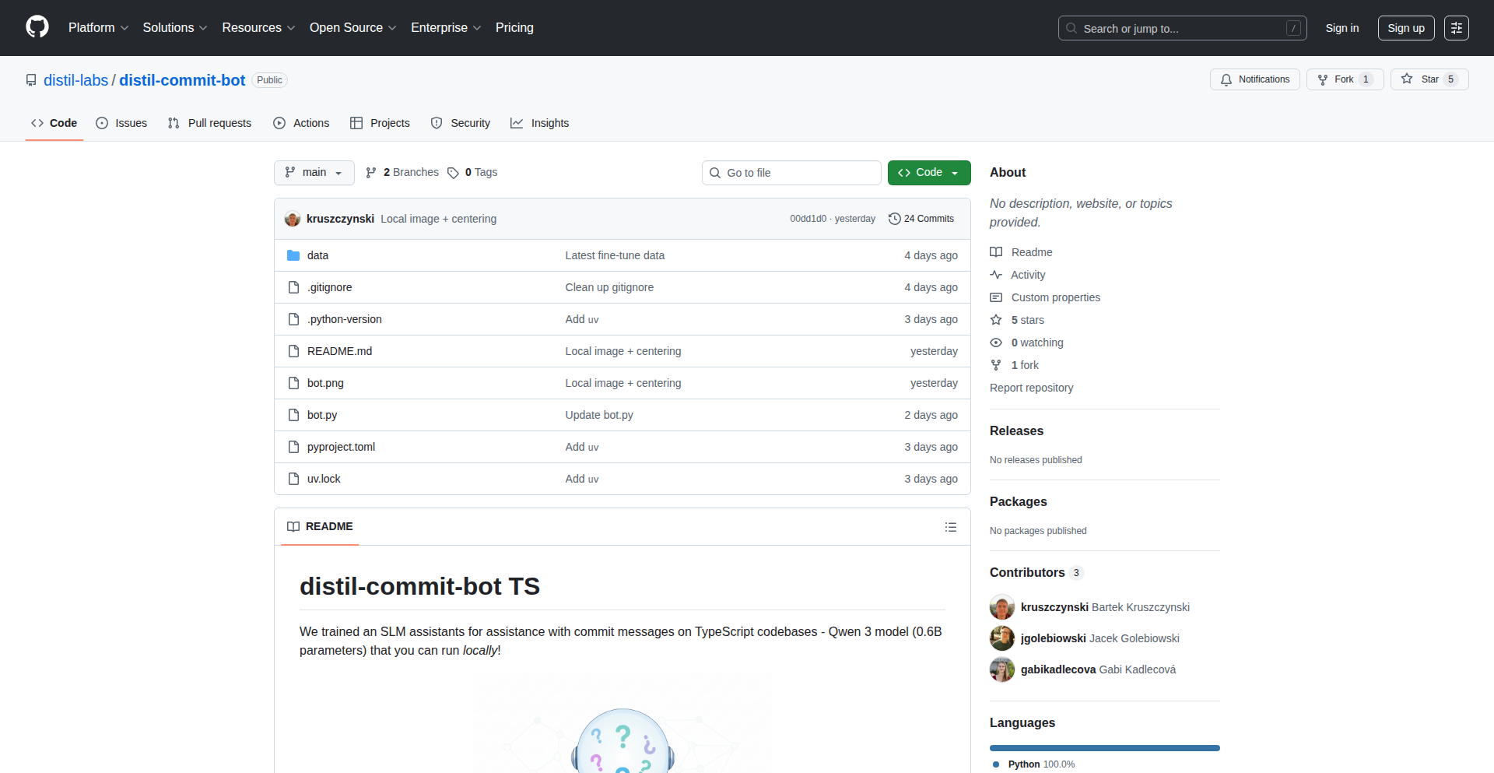Switch to the Pull requests tab

[x=209, y=123]
